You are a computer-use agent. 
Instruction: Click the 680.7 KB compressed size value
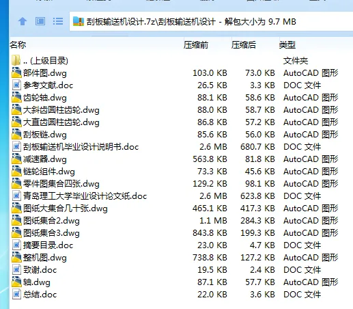pyautogui.click(x=257, y=147)
